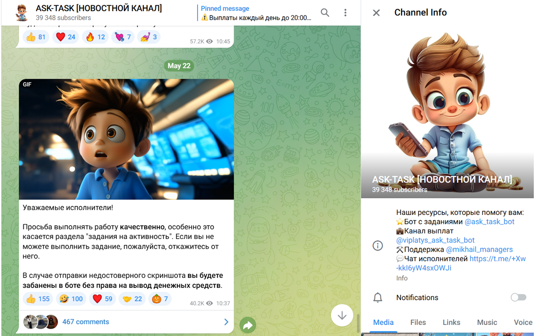Close the Channel Info panel
The height and width of the screenshot is (336, 536).
pyautogui.click(x=376, y=13)
